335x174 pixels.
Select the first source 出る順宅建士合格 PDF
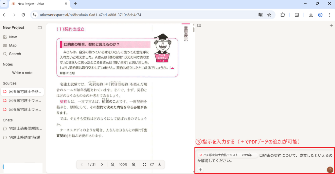[x=25, y=92]
